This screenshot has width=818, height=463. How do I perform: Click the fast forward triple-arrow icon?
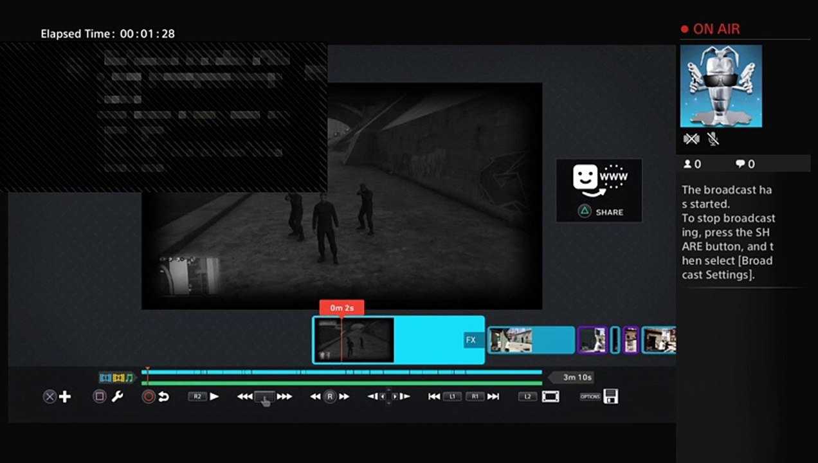point(284,397)
